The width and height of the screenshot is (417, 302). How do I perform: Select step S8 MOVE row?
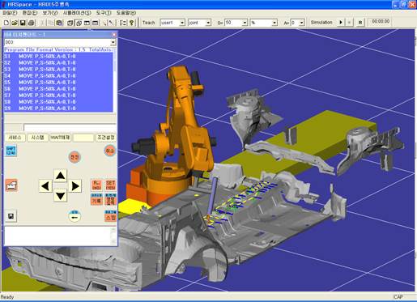(x=58, y=101)
